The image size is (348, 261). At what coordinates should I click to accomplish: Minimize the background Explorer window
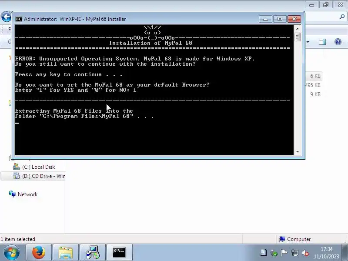click(x=311, y=5)
